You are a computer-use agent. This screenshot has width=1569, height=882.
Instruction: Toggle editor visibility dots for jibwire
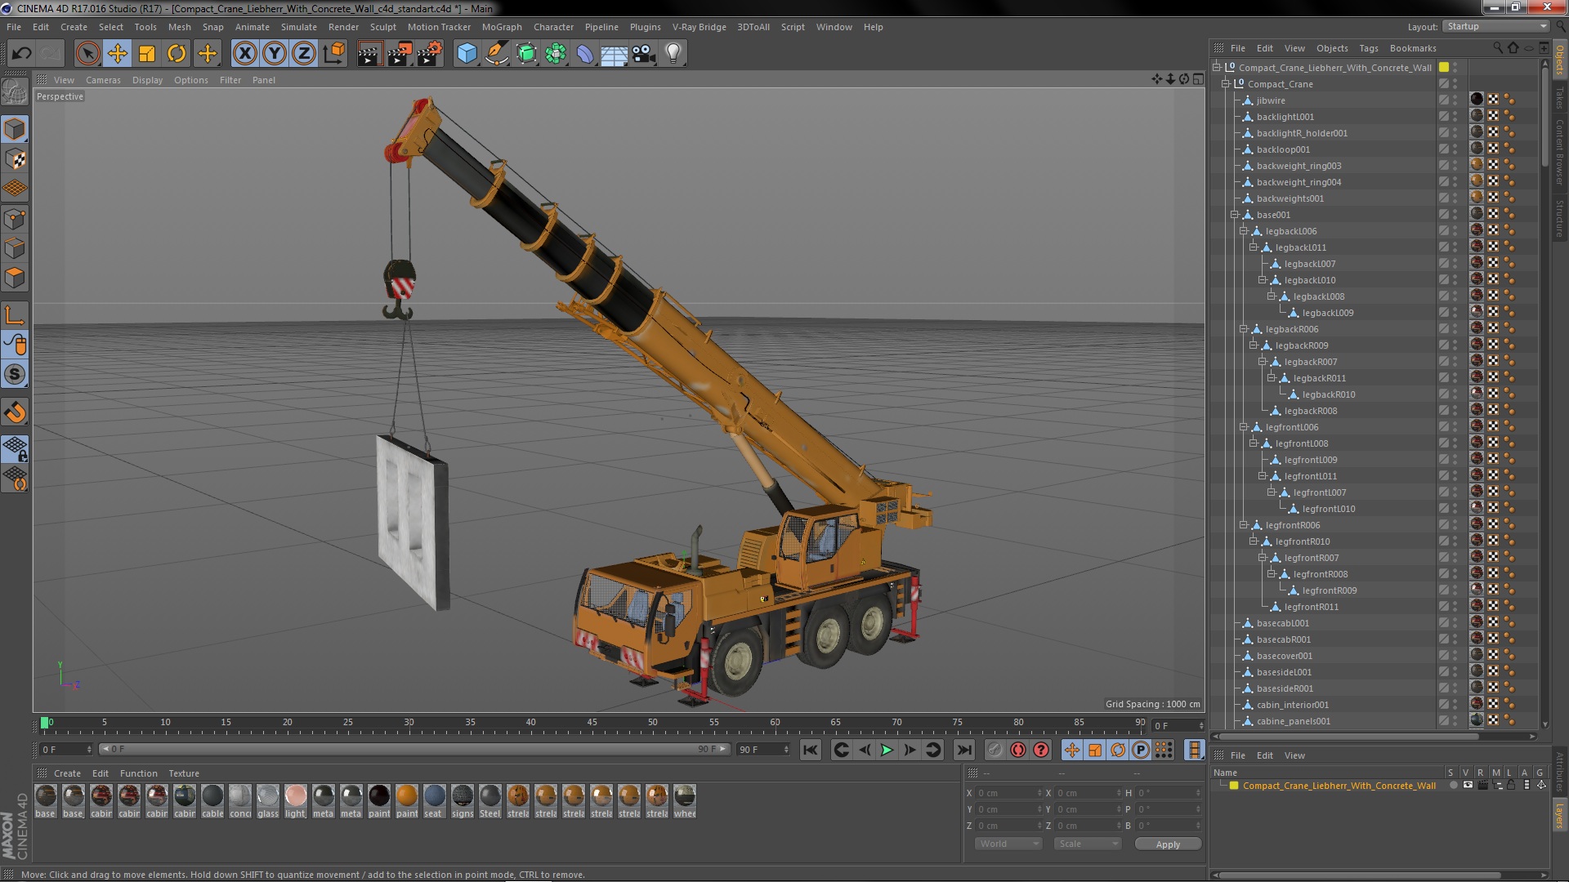[1455, 100]
